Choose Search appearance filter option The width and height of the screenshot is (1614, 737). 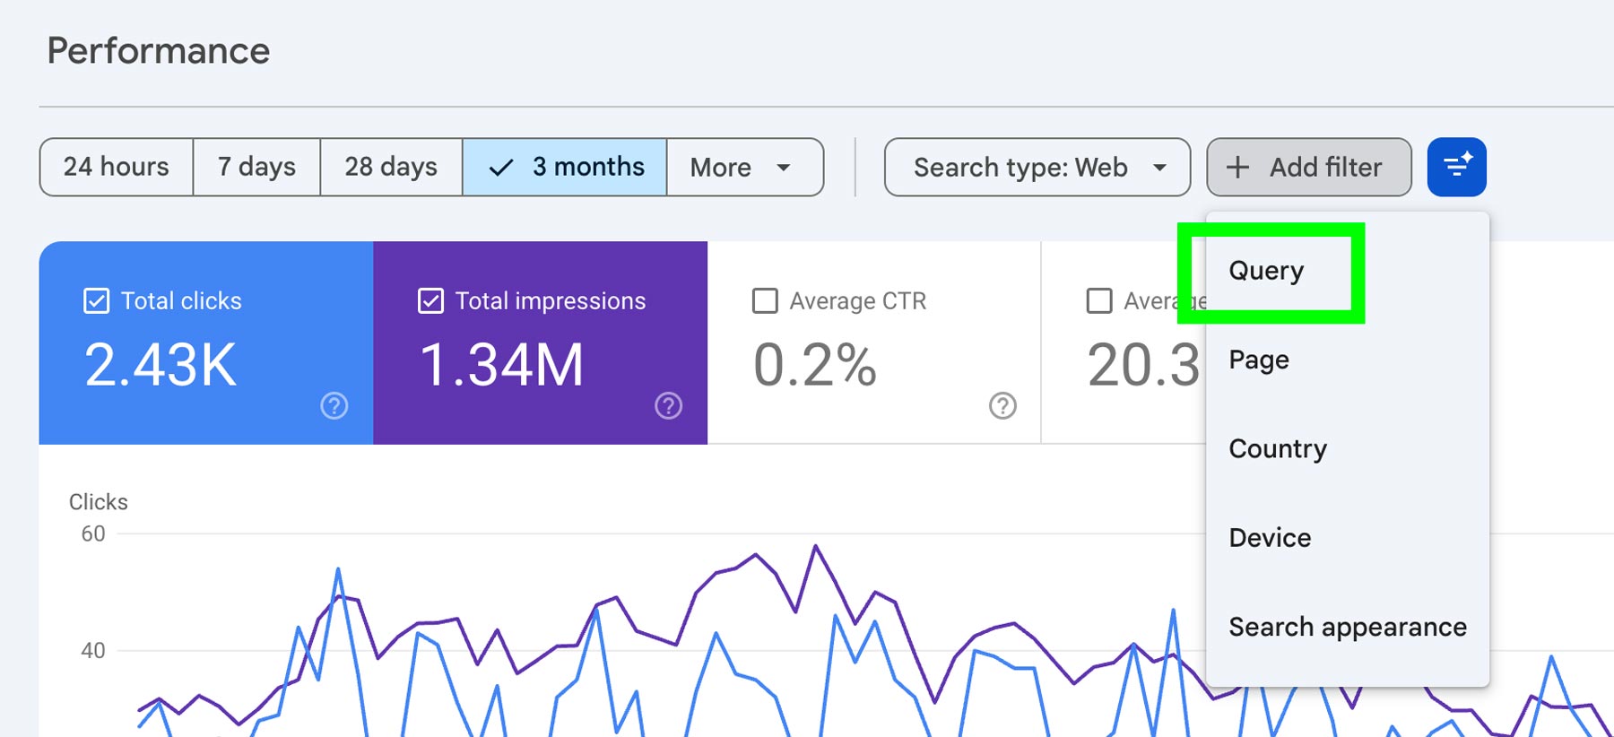1347,627
